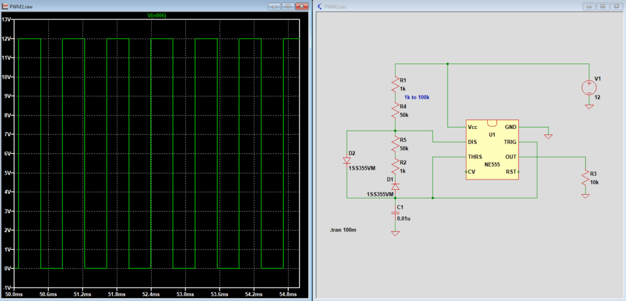Screen dimensions: 626x301
Task: Select the D1 diode symbol
Action: click(396, 186)
